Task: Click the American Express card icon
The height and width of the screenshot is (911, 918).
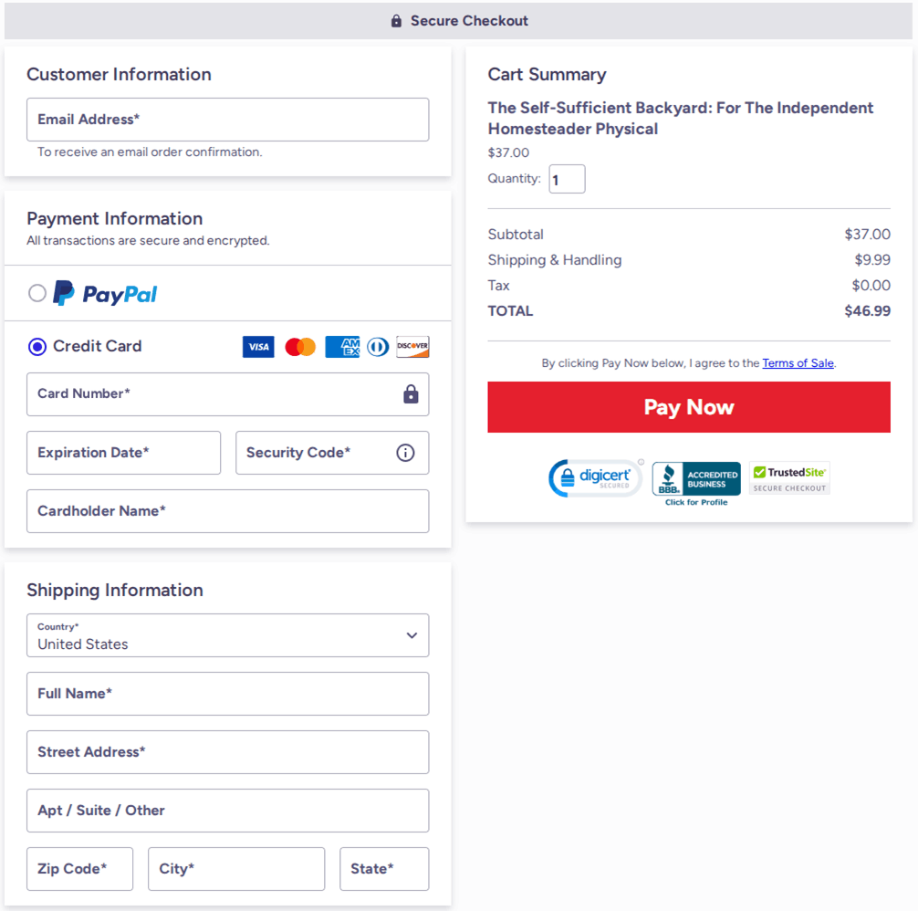Action: click(342, 347)
